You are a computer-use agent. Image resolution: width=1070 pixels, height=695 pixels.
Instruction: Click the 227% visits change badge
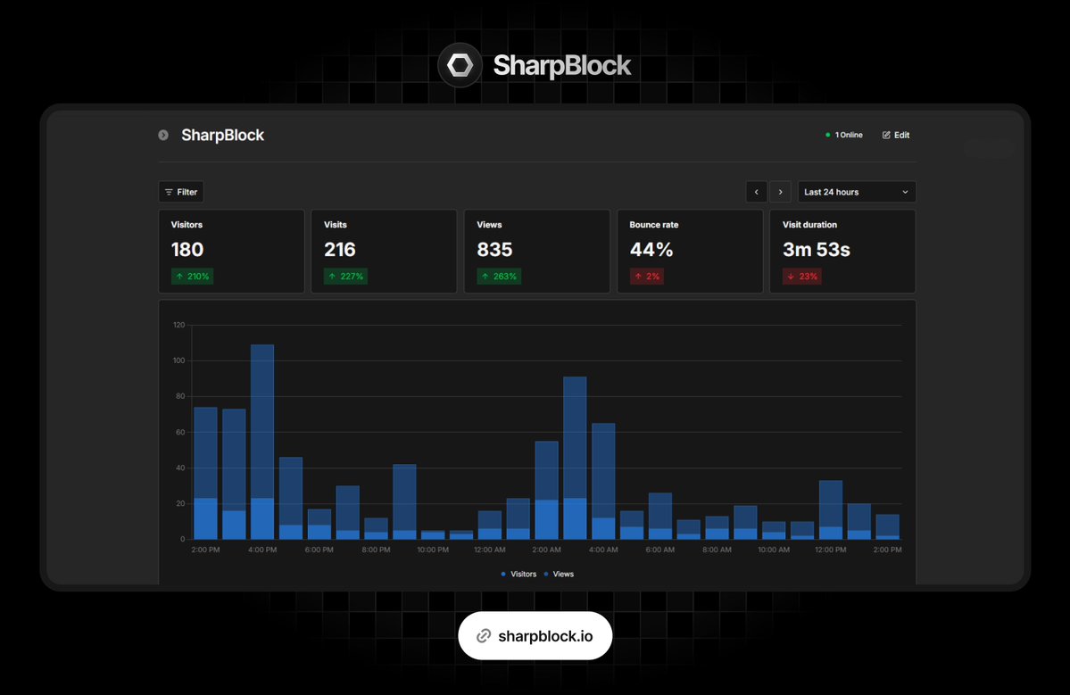pos(345,277)
